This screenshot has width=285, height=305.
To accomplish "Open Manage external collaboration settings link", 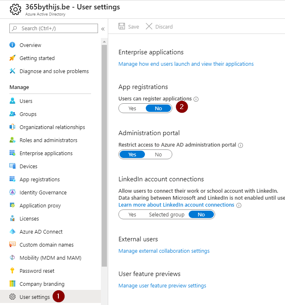I will 164,251.
